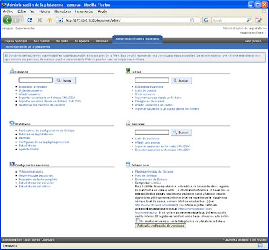Click the Firefox back arrow button

(7, 20)
